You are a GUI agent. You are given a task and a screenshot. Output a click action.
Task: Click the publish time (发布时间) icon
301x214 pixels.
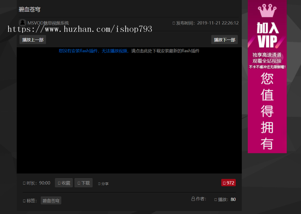coord(174,23)
